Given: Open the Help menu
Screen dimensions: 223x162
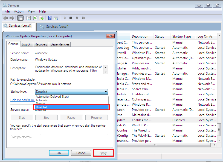Looking at the screenshot, I should tap(42, 11).
